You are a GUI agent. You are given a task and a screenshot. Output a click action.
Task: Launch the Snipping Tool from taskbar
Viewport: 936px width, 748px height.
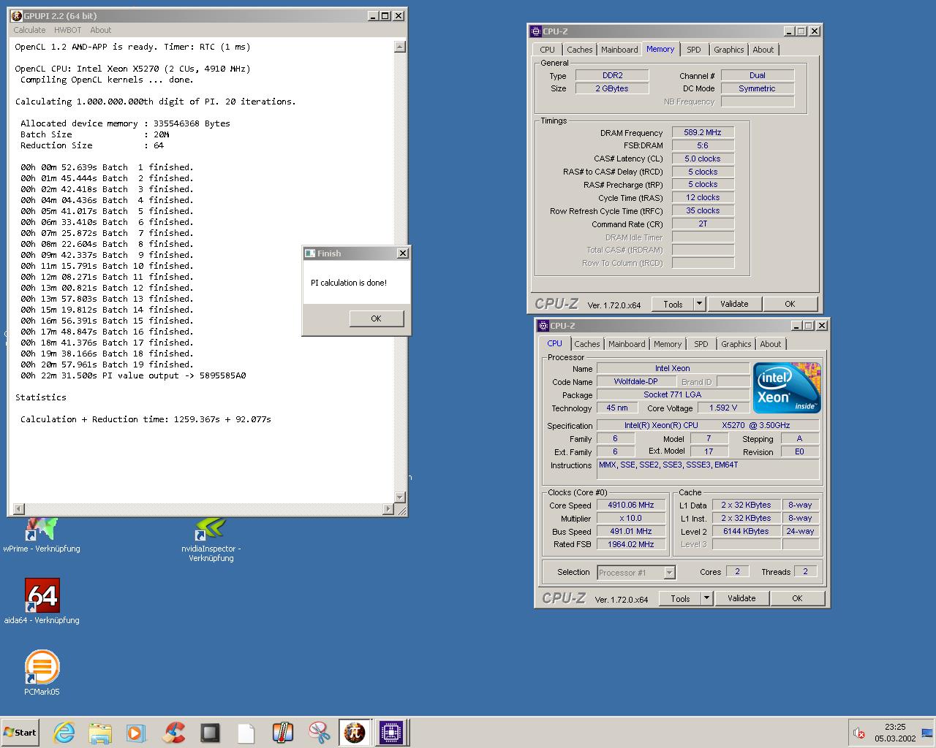(320, 733)
